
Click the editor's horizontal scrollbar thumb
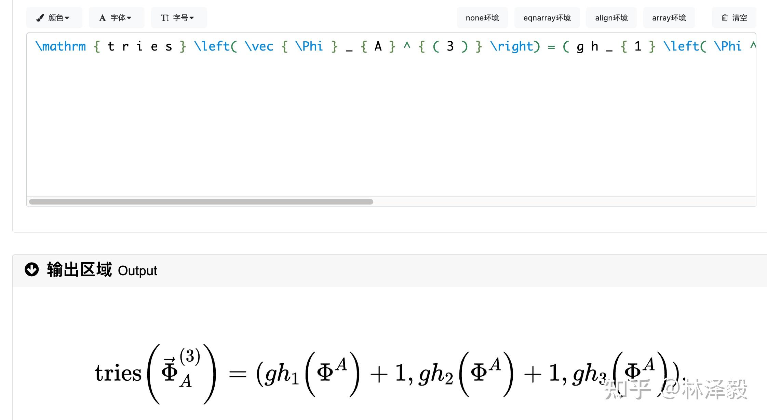[201, 202]
